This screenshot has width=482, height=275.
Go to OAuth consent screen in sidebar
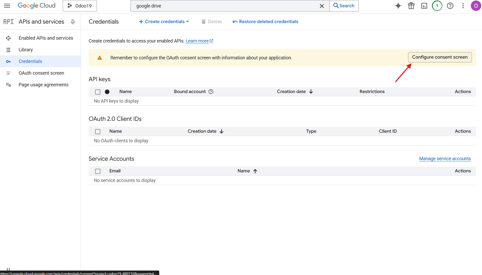pos(41,73)
